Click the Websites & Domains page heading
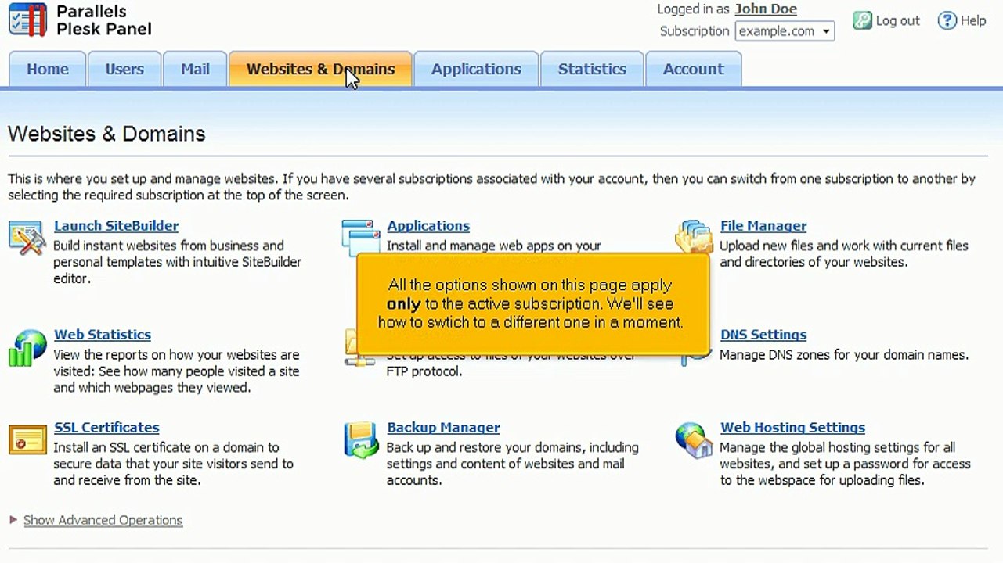 (x=106, y=134)
